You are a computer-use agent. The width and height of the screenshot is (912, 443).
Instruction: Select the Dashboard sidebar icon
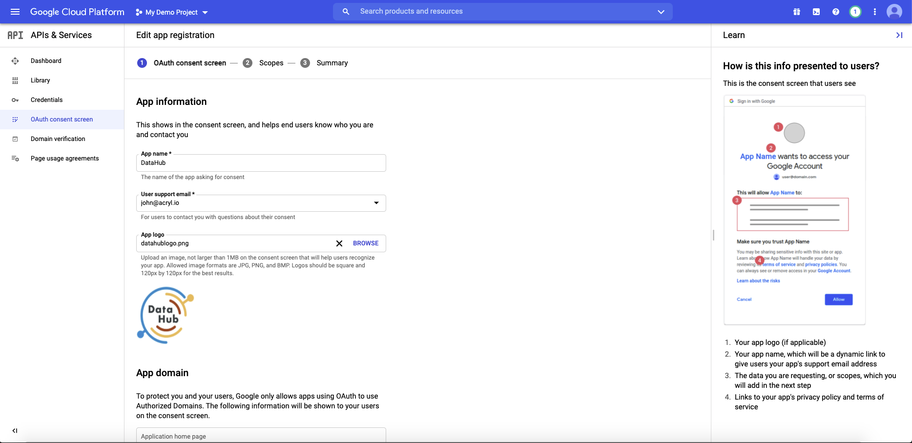[15, 60]
